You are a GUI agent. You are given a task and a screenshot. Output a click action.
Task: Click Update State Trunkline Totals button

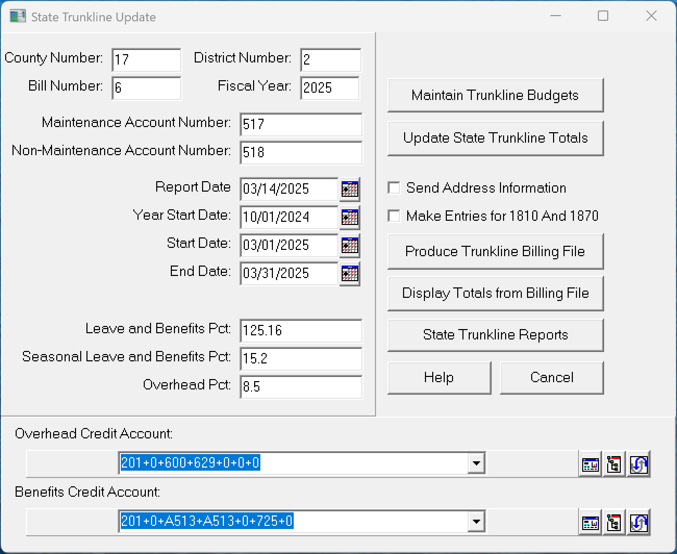point(495,138)
